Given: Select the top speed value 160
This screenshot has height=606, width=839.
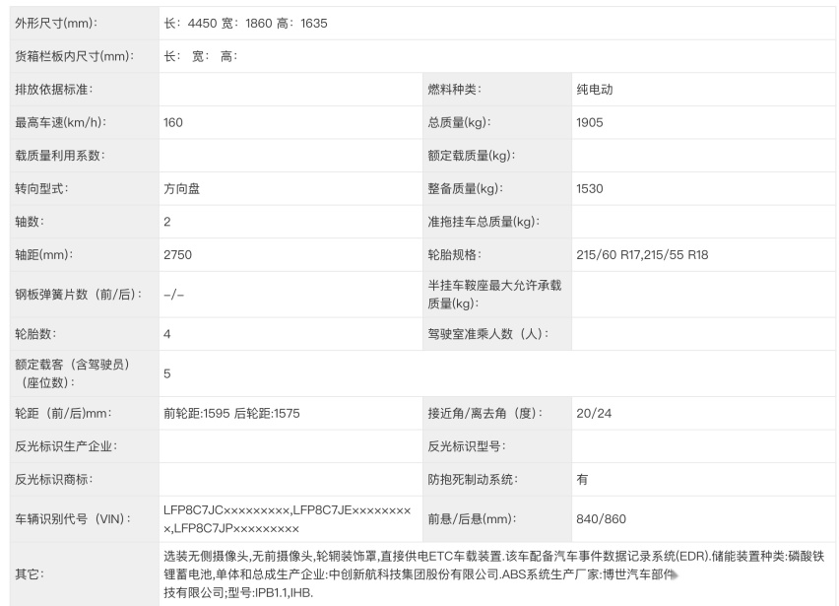Looking at the screenshot, I should 173,122.
